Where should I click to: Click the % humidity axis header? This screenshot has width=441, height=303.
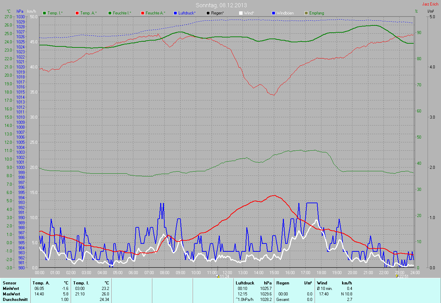coord(416,11)
